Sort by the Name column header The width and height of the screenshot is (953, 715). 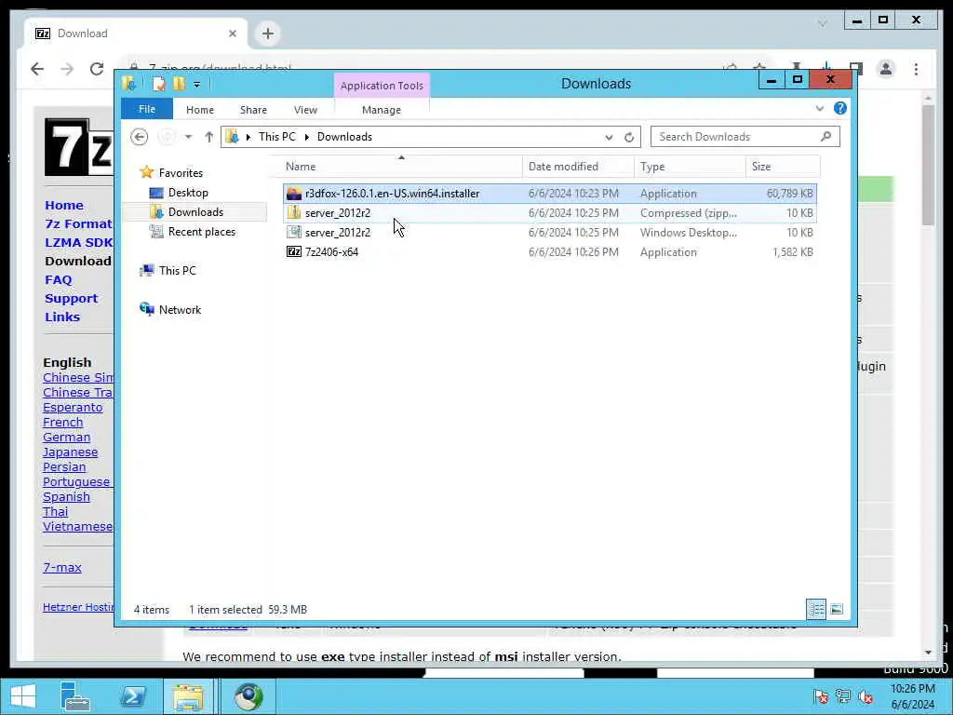[x=401, y=167]
